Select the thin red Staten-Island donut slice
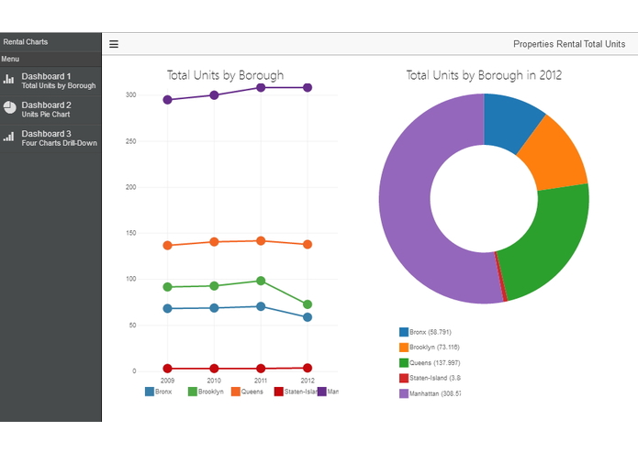 pyautogui.click(x=501, y=277)
